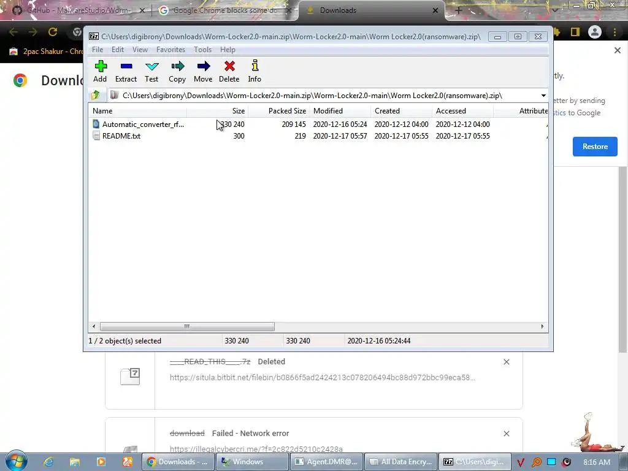Open Windows Start orb
The width and height of the screenshot is (628, 471).
click(x=16, y=461)
